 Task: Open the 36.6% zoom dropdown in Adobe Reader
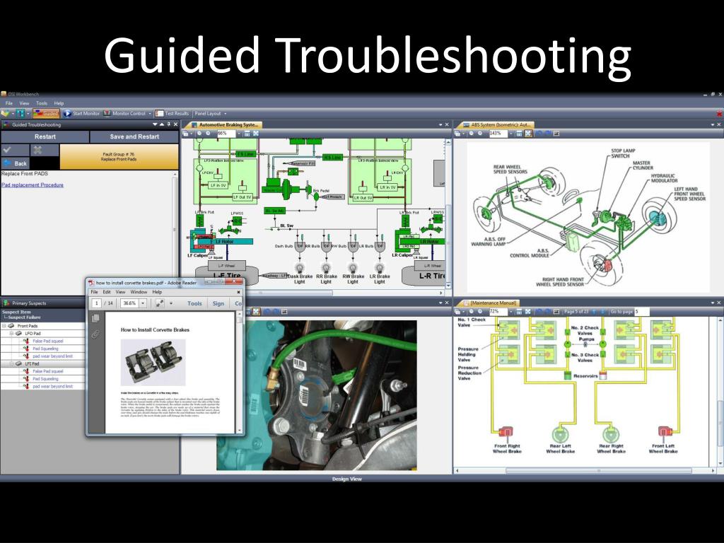click(x=143, y=303)
